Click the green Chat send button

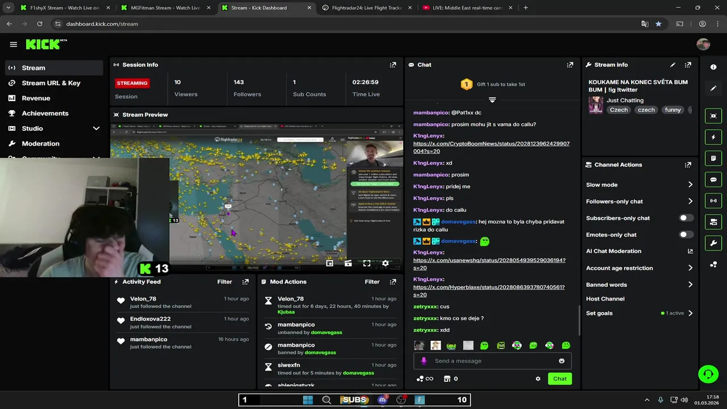click(x=560, y=379)
